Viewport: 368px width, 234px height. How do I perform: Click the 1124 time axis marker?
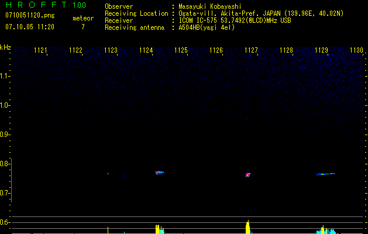146,50
